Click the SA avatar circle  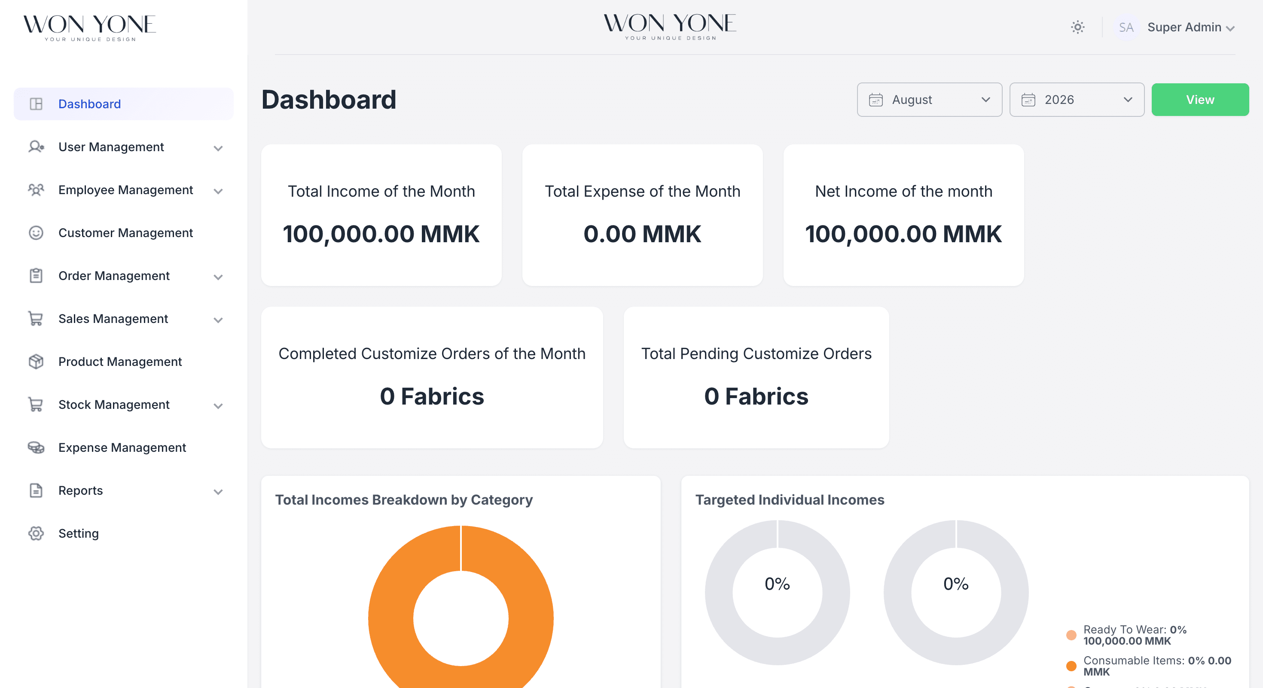coord(1126,27)
